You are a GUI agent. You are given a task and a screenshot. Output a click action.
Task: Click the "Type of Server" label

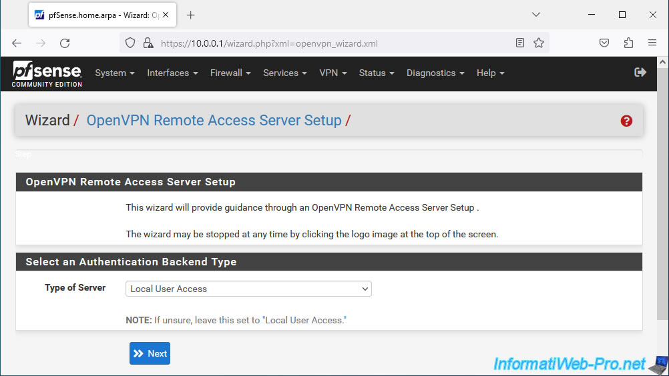75,288
